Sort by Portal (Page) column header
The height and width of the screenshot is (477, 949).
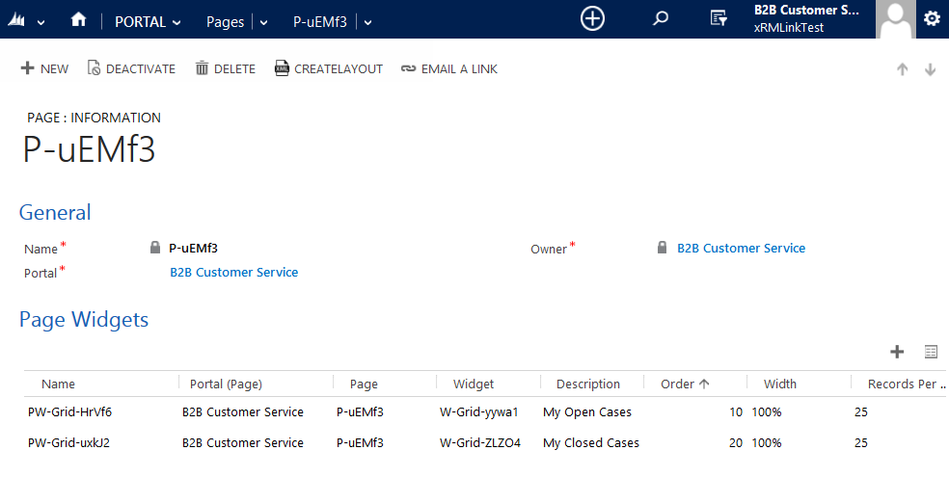tap(226, 384)
